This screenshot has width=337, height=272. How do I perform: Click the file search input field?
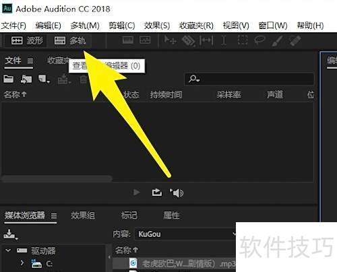click(249, 79)
